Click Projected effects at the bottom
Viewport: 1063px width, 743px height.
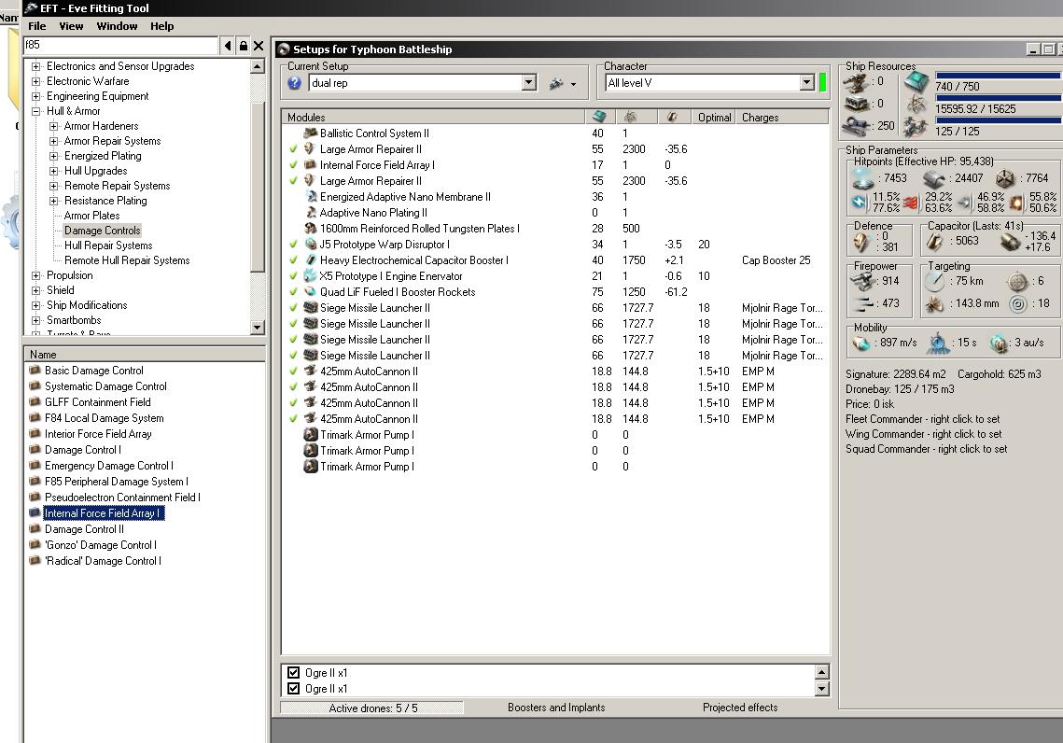tap(740, 708)
